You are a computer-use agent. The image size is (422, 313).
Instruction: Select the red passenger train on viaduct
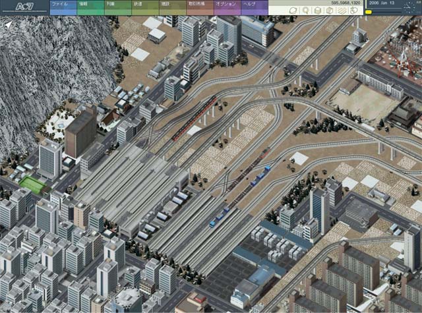(x=195, y=119)
